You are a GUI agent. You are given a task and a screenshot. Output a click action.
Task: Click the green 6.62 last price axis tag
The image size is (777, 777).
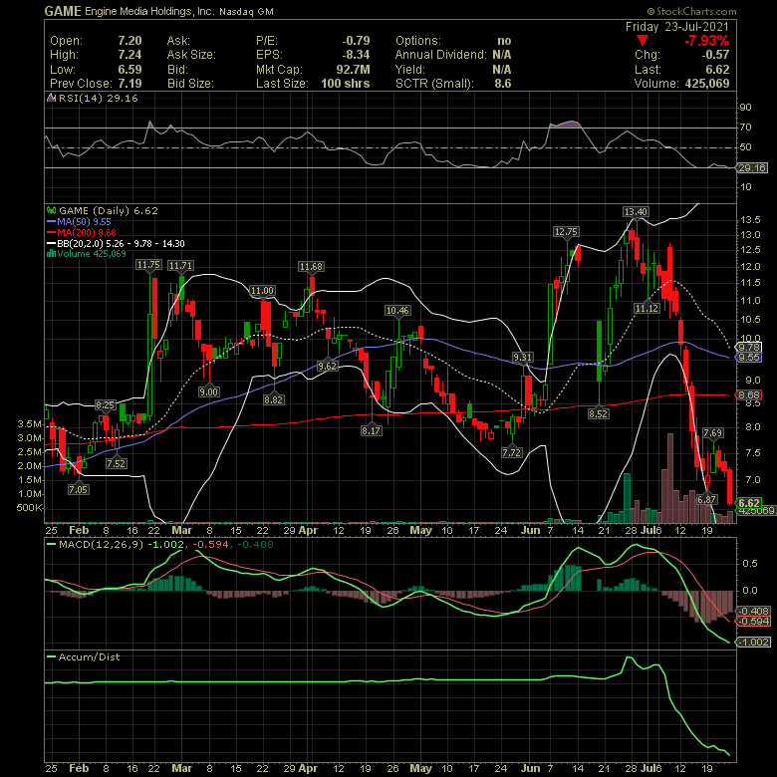point(749,503)
